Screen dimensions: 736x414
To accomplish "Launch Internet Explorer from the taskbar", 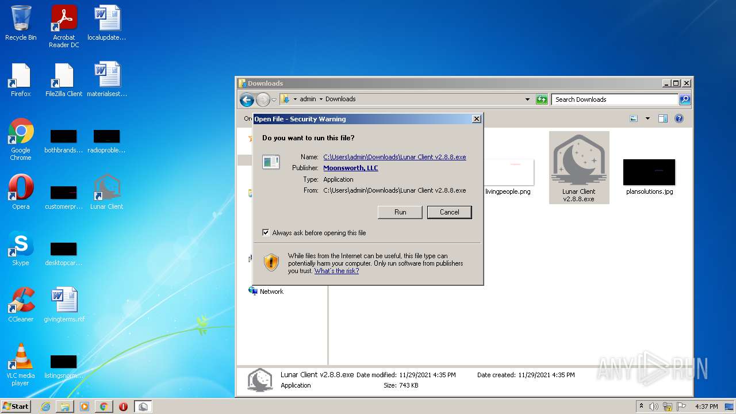I will pyautogui.click(x=46, y=407).
